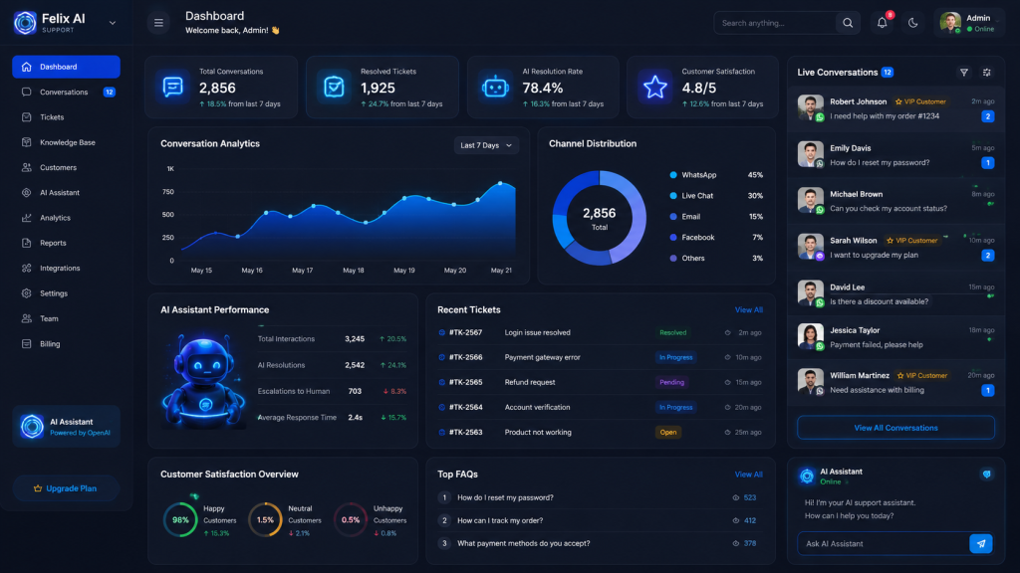
Task: Click the Email legend color dot
Action: click(673, 217)
